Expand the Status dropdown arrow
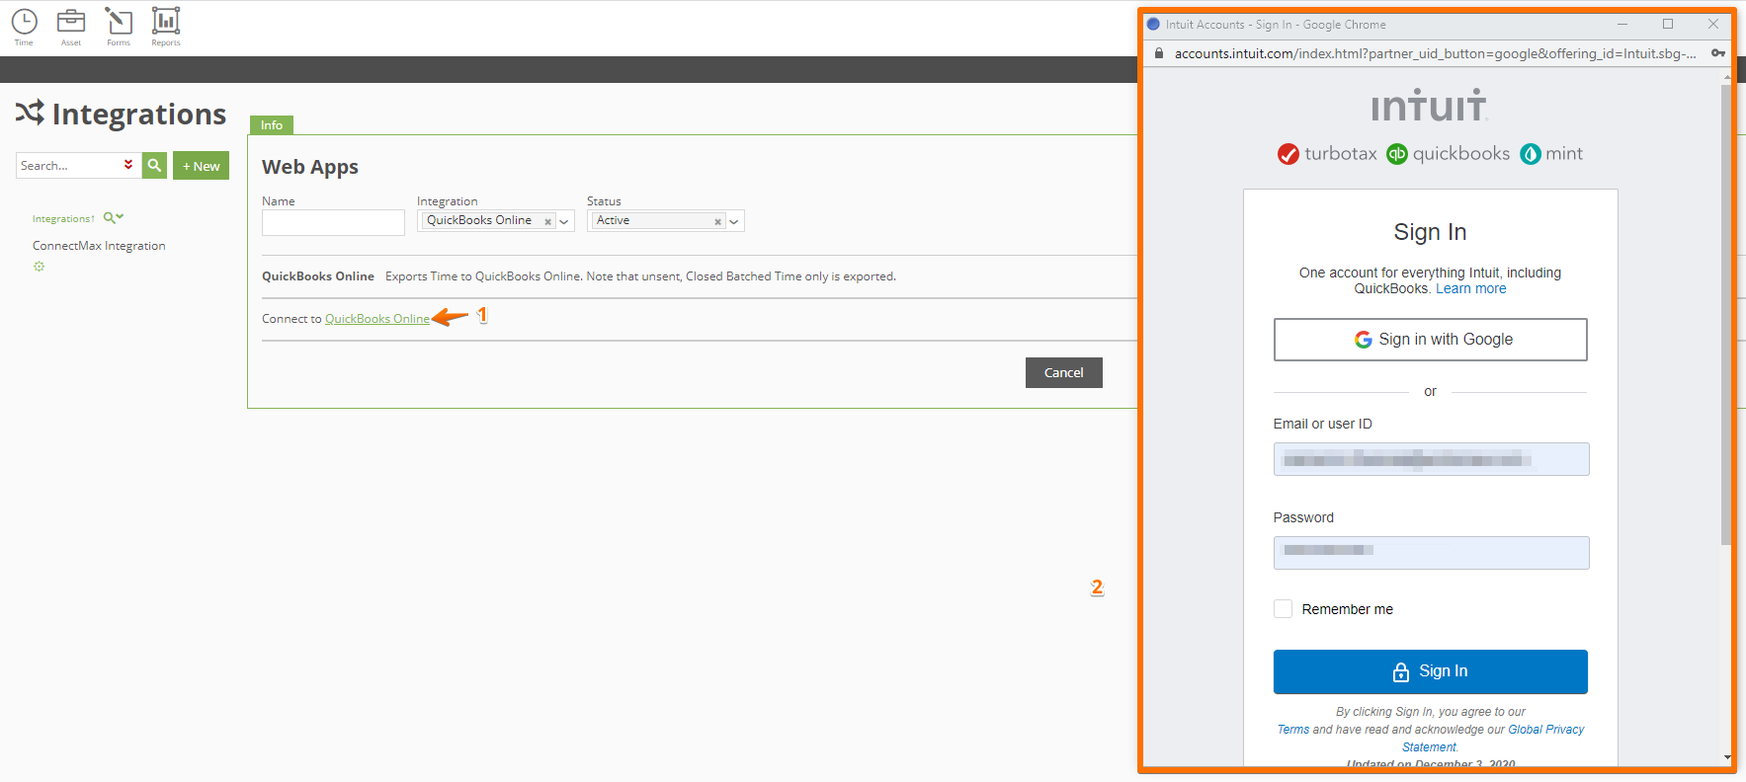The width and height of the screenshot is (1746, 782). tap(734, 221)
